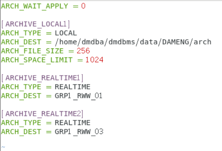
Task: Click REALTIME value under ARCHIVE_REALTIME2
Action: (73, 123)
